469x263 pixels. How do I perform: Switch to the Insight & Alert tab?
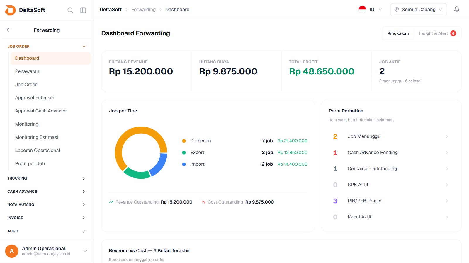pyautogui.click(x=437, y=33)
